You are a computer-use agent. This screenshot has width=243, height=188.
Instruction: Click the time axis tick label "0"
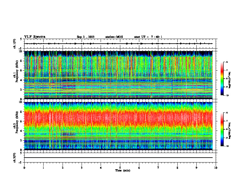point(24,168)
